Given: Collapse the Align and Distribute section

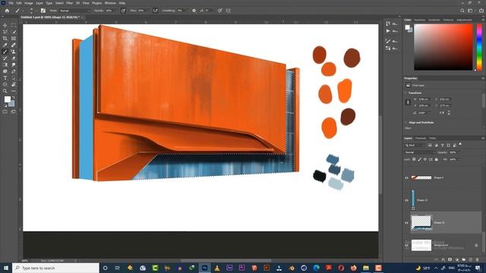Looking at the screenshot, I should (x=406, y=123).
